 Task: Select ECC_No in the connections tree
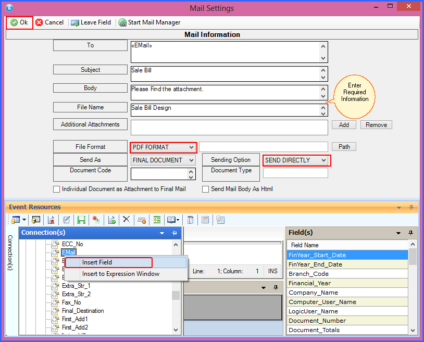[72, 244]
